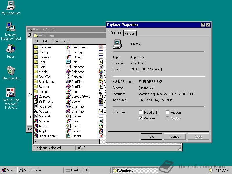Switch to My Computer taskbar button
The height and width of the screenshot is (174, 232).
tap(40, 170)
